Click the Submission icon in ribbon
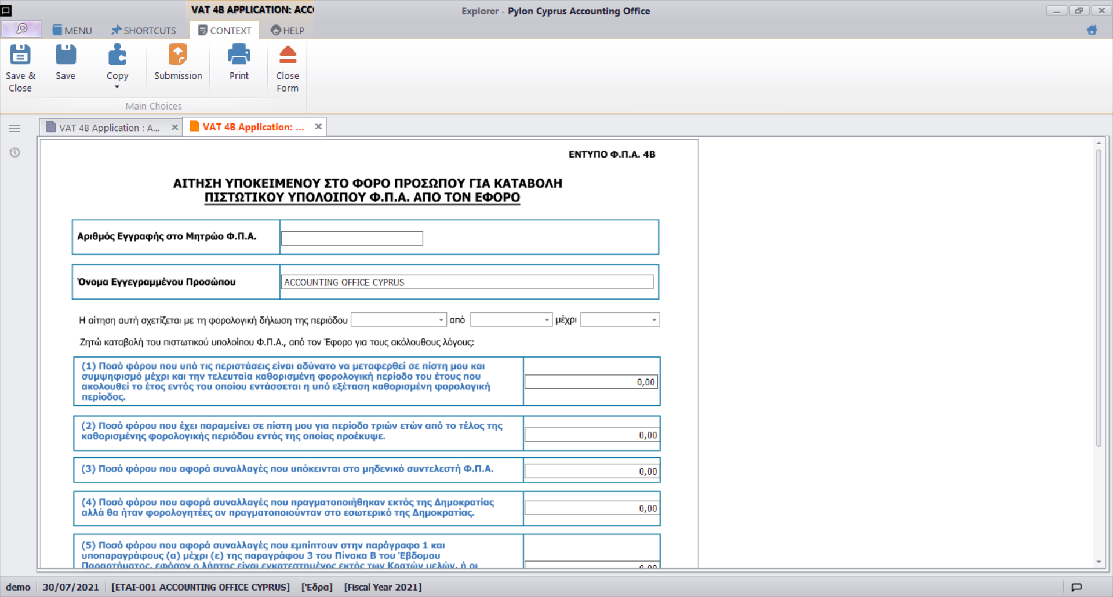The height and width of the screenshot is (597, 1113). (178, 56)
